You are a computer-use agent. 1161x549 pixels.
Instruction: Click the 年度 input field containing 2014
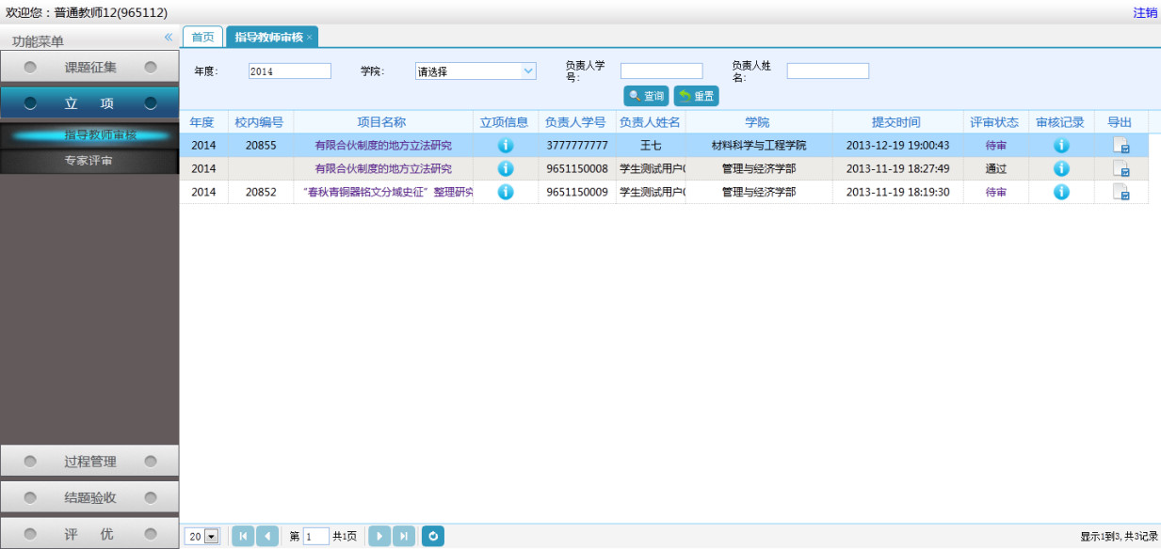(x=290, y=71)
